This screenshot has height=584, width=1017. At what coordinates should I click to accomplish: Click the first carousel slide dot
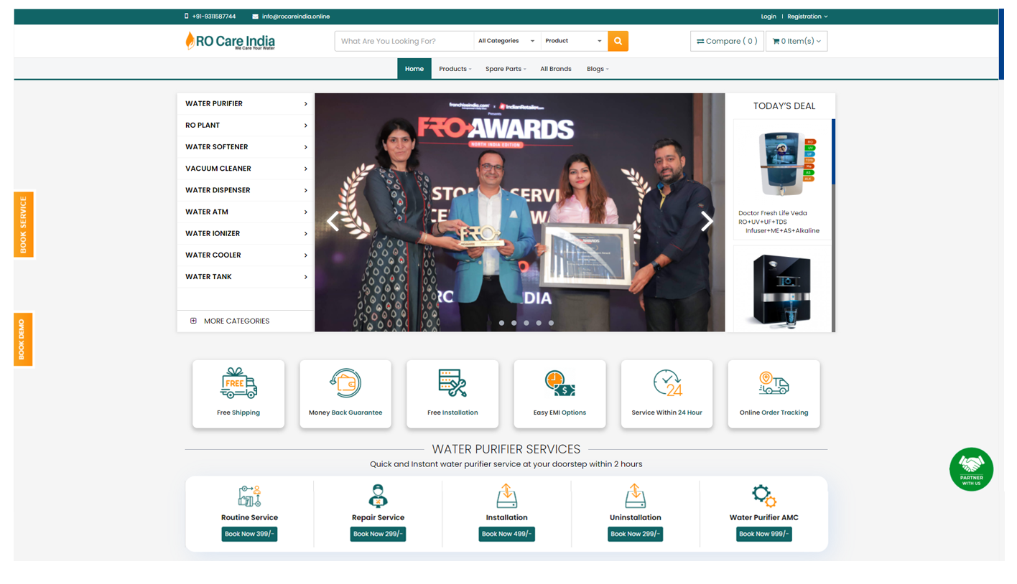502,323
